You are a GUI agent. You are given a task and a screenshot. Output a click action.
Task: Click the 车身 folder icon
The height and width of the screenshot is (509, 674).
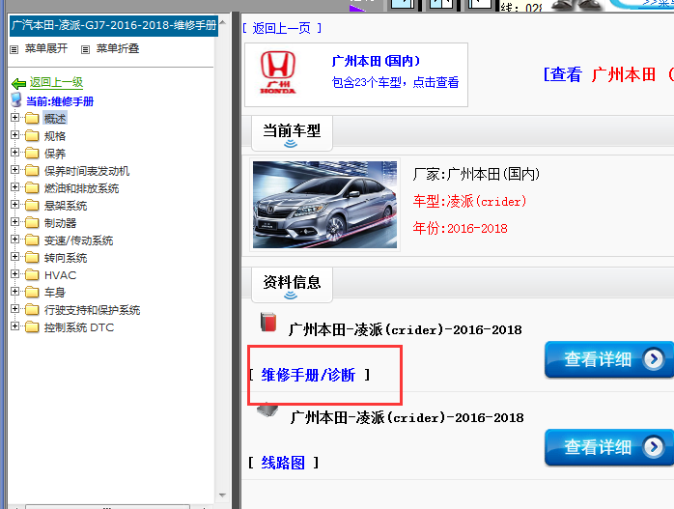tap(32, 293)
